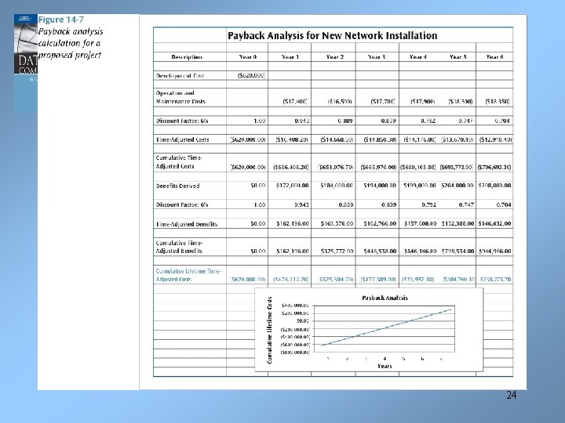Select the $146,432.00 time-adjusted benefit cell

tap(494, 224)
